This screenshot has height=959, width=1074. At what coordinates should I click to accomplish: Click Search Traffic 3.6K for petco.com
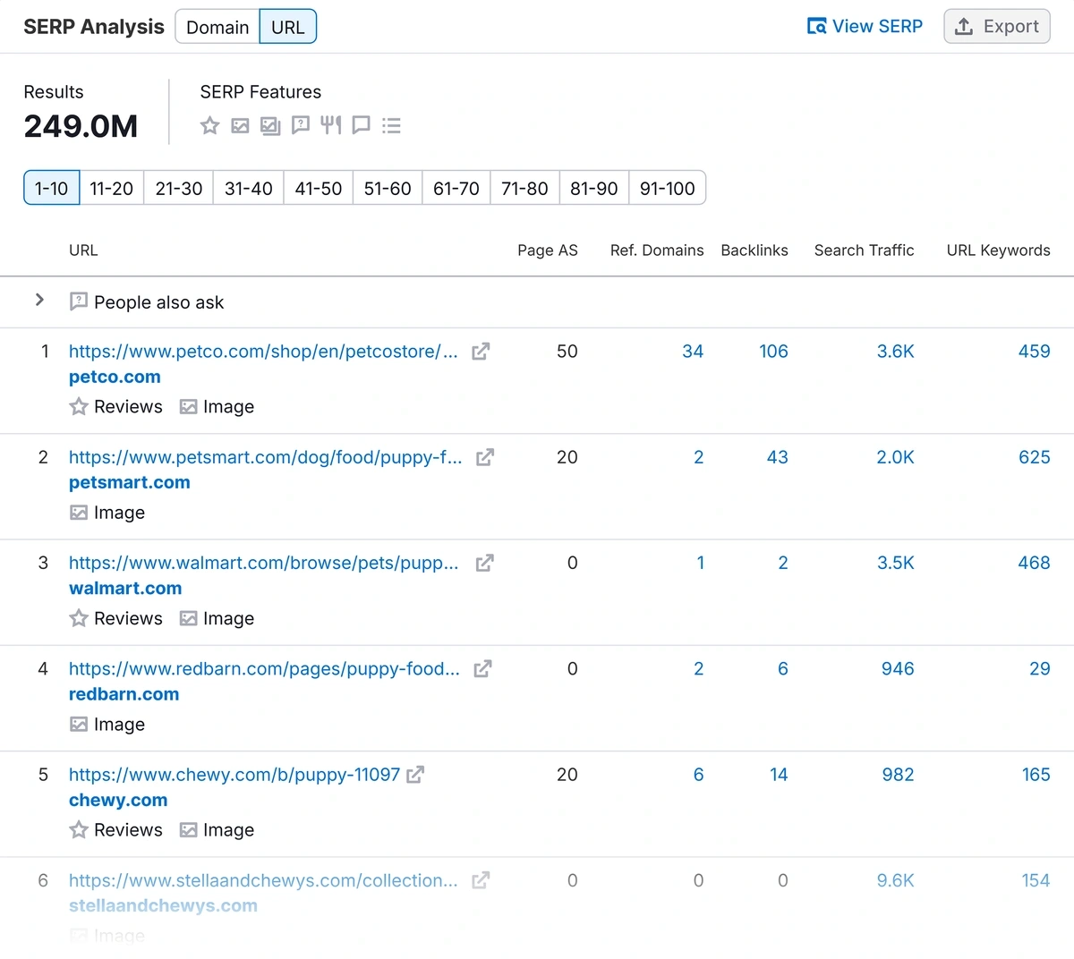point(896,352)
